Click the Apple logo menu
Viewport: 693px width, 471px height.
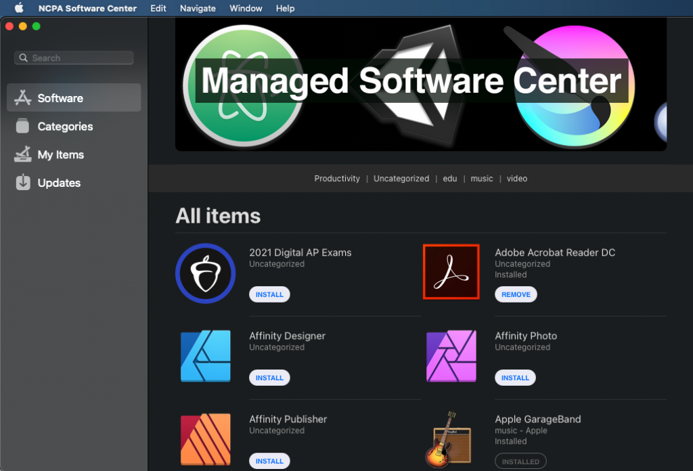[x=19, y=8]
